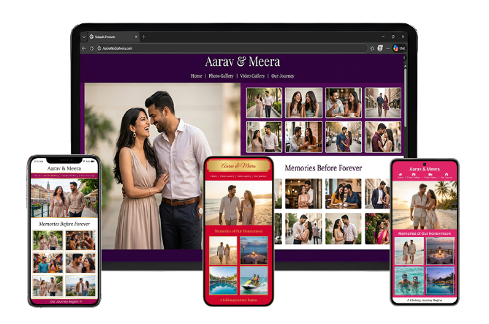Close the Tadaash Products tab
The image size is (489, 324).
[x=136, y=37]
